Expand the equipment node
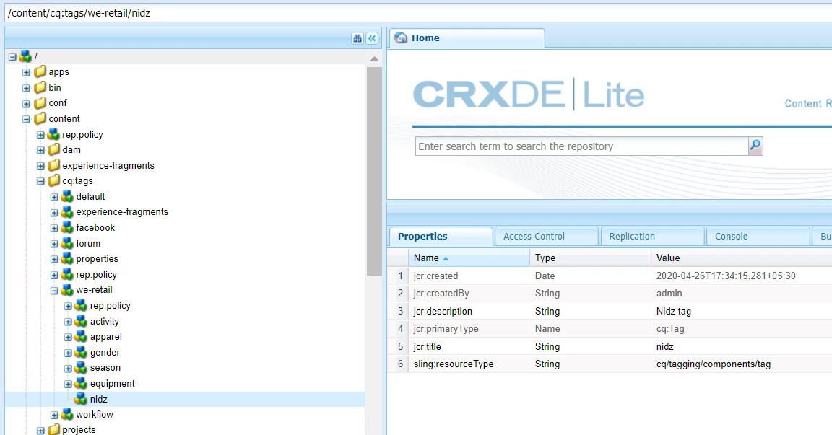Image resolution: width=832 pixels, height=435 pixels. [x=68, y=384]
